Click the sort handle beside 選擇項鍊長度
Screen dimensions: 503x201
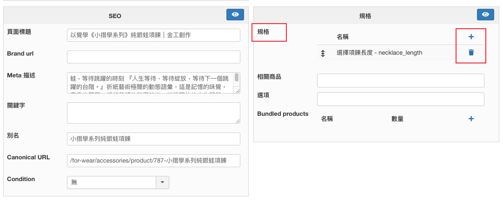coord(323,53)
